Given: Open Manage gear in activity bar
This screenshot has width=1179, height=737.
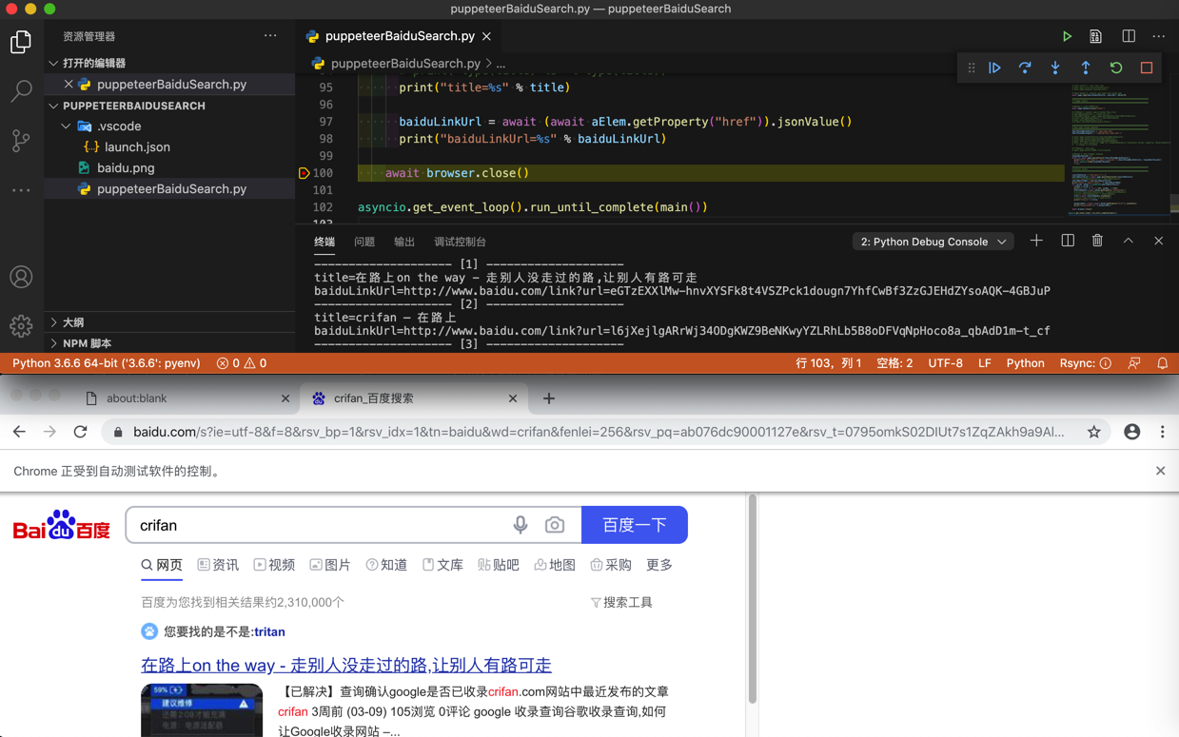Looking at the screenshot, I should (x=21, y=326).
